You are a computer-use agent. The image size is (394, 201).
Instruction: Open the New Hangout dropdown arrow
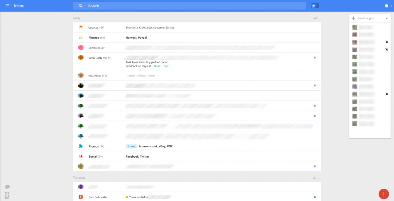point(387,18)
